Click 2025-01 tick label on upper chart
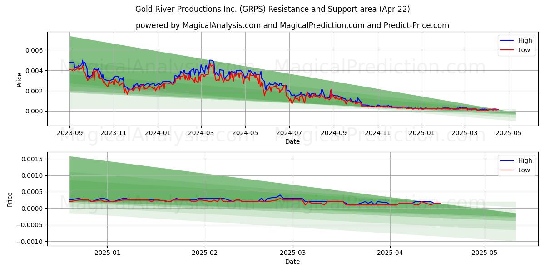 pos(422,134)
